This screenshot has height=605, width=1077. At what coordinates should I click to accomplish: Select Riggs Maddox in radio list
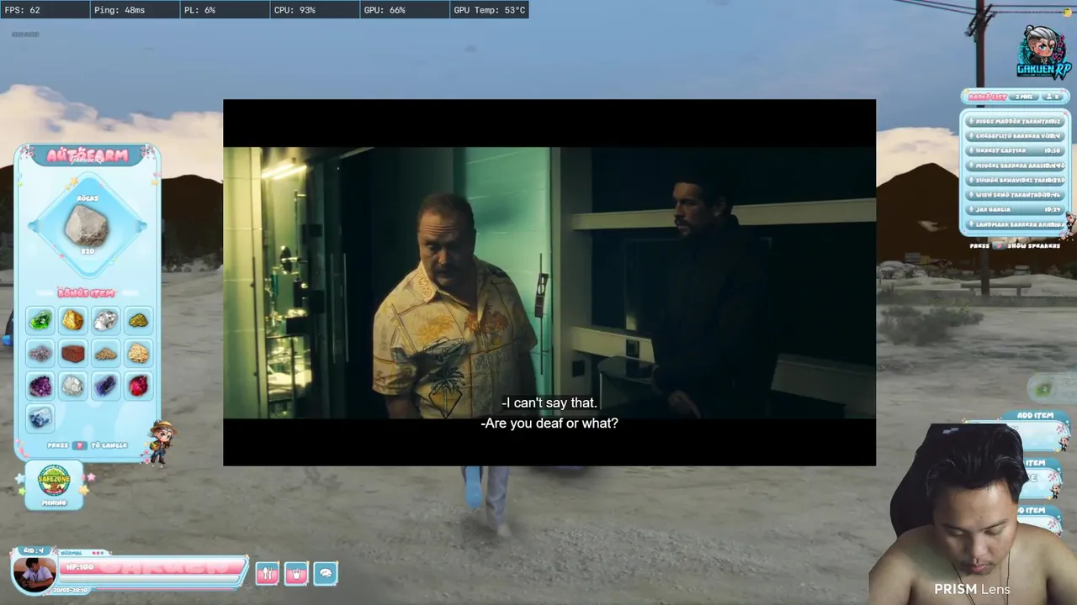pos(1015,121)
